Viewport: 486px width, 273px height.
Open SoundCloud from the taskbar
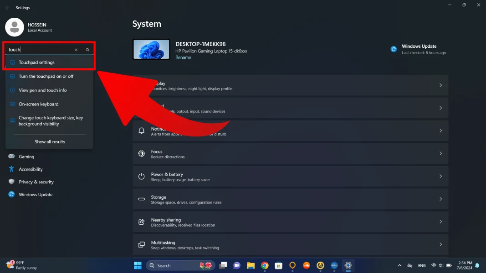pos(306,265)
